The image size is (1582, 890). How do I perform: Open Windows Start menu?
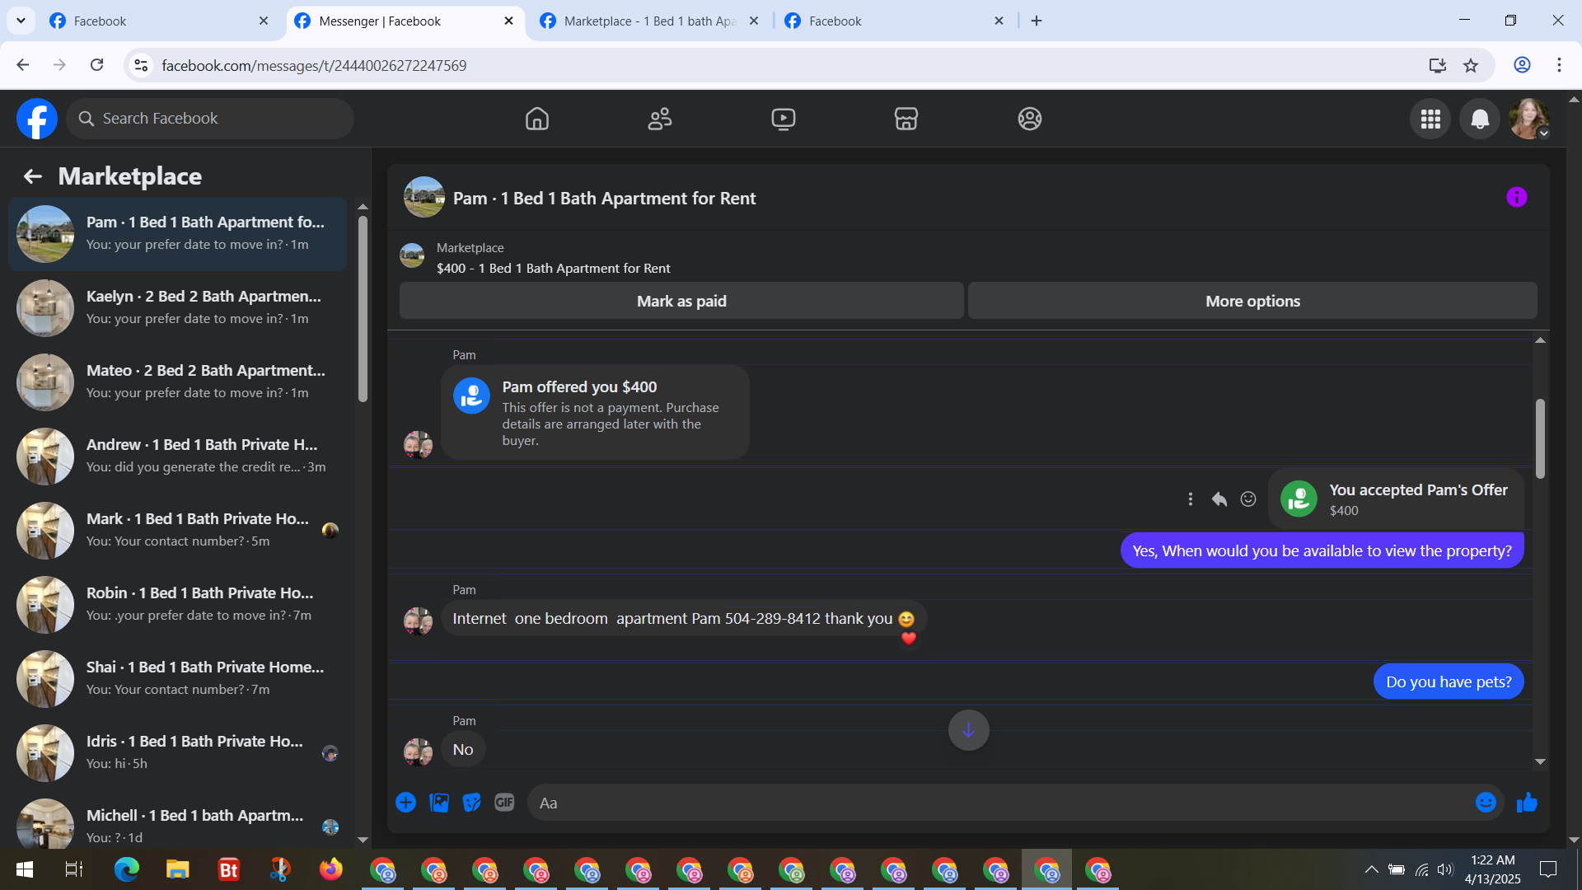pos(25,869)
